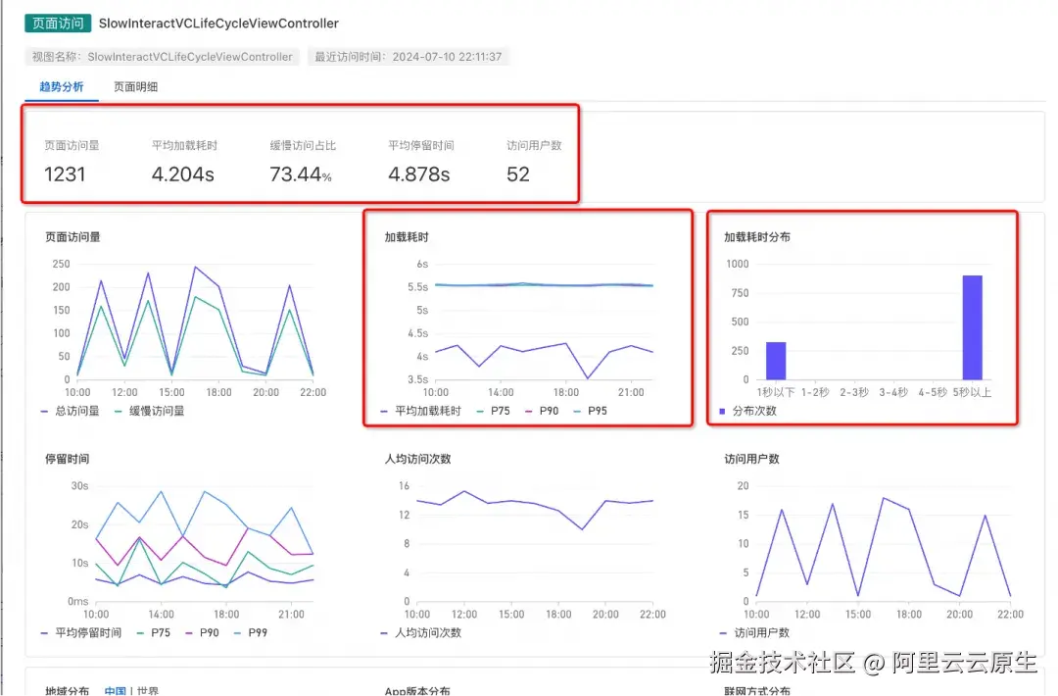Toggle 人均访问次数 legend series

tap(421, 633)
